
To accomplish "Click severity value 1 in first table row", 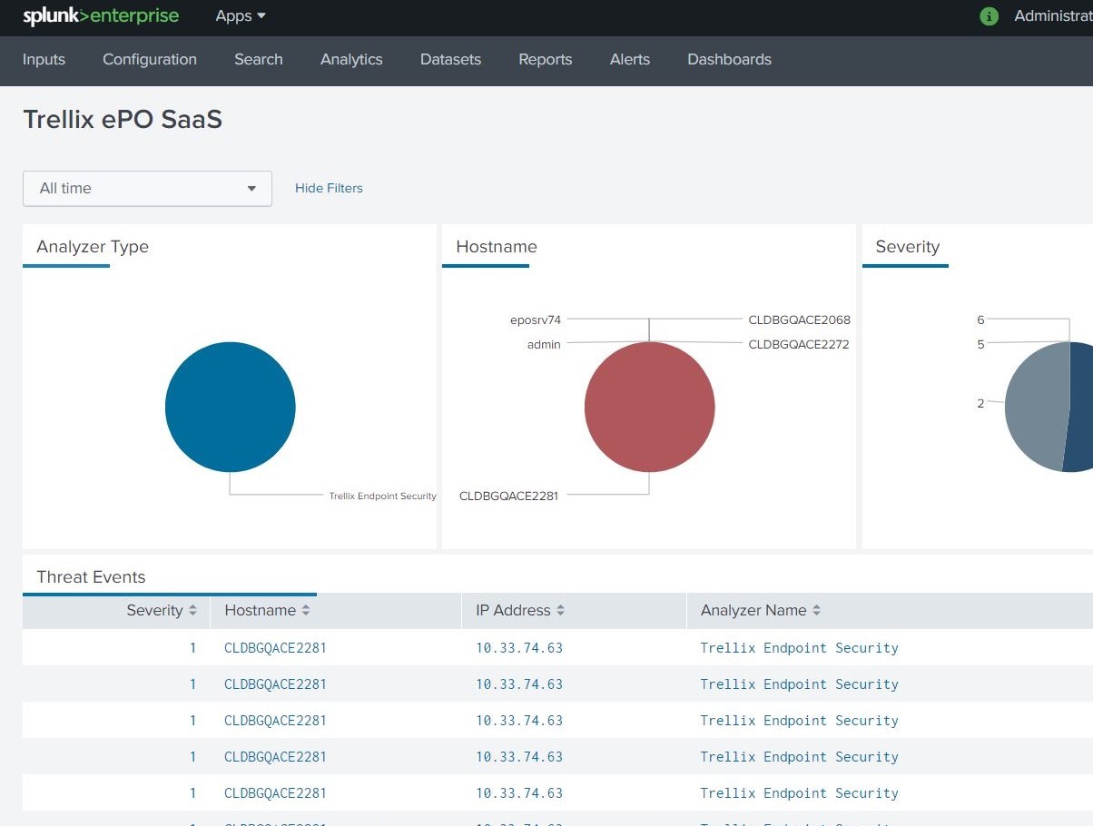I will 192,648.
